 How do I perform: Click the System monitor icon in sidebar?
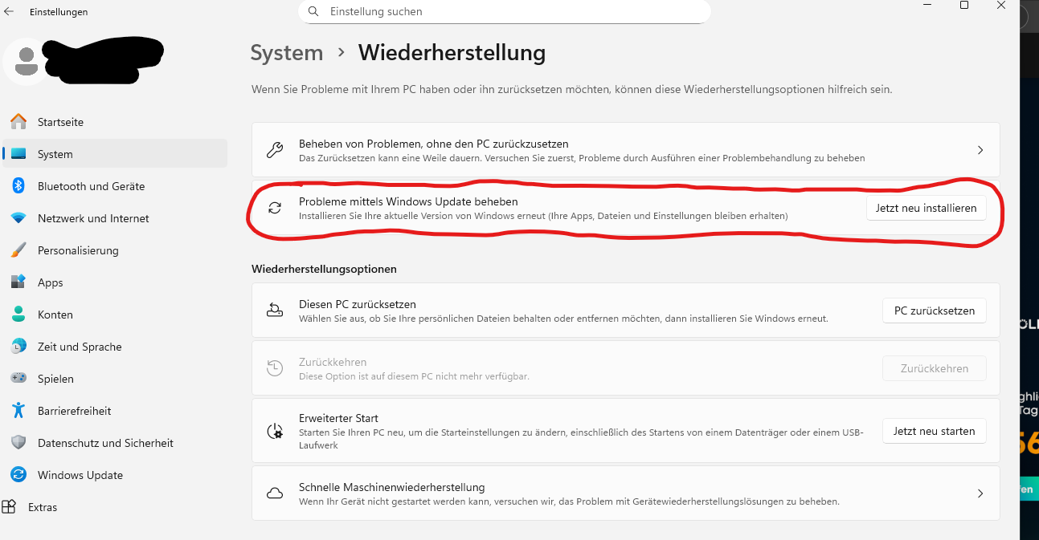click(x=18, y=154)
